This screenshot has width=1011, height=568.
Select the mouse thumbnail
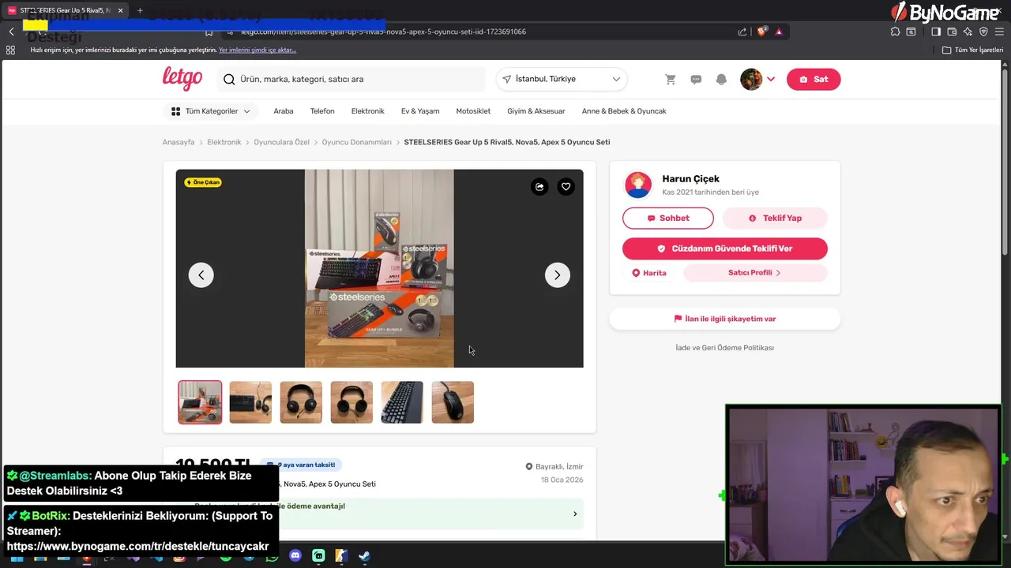(453, 402)
